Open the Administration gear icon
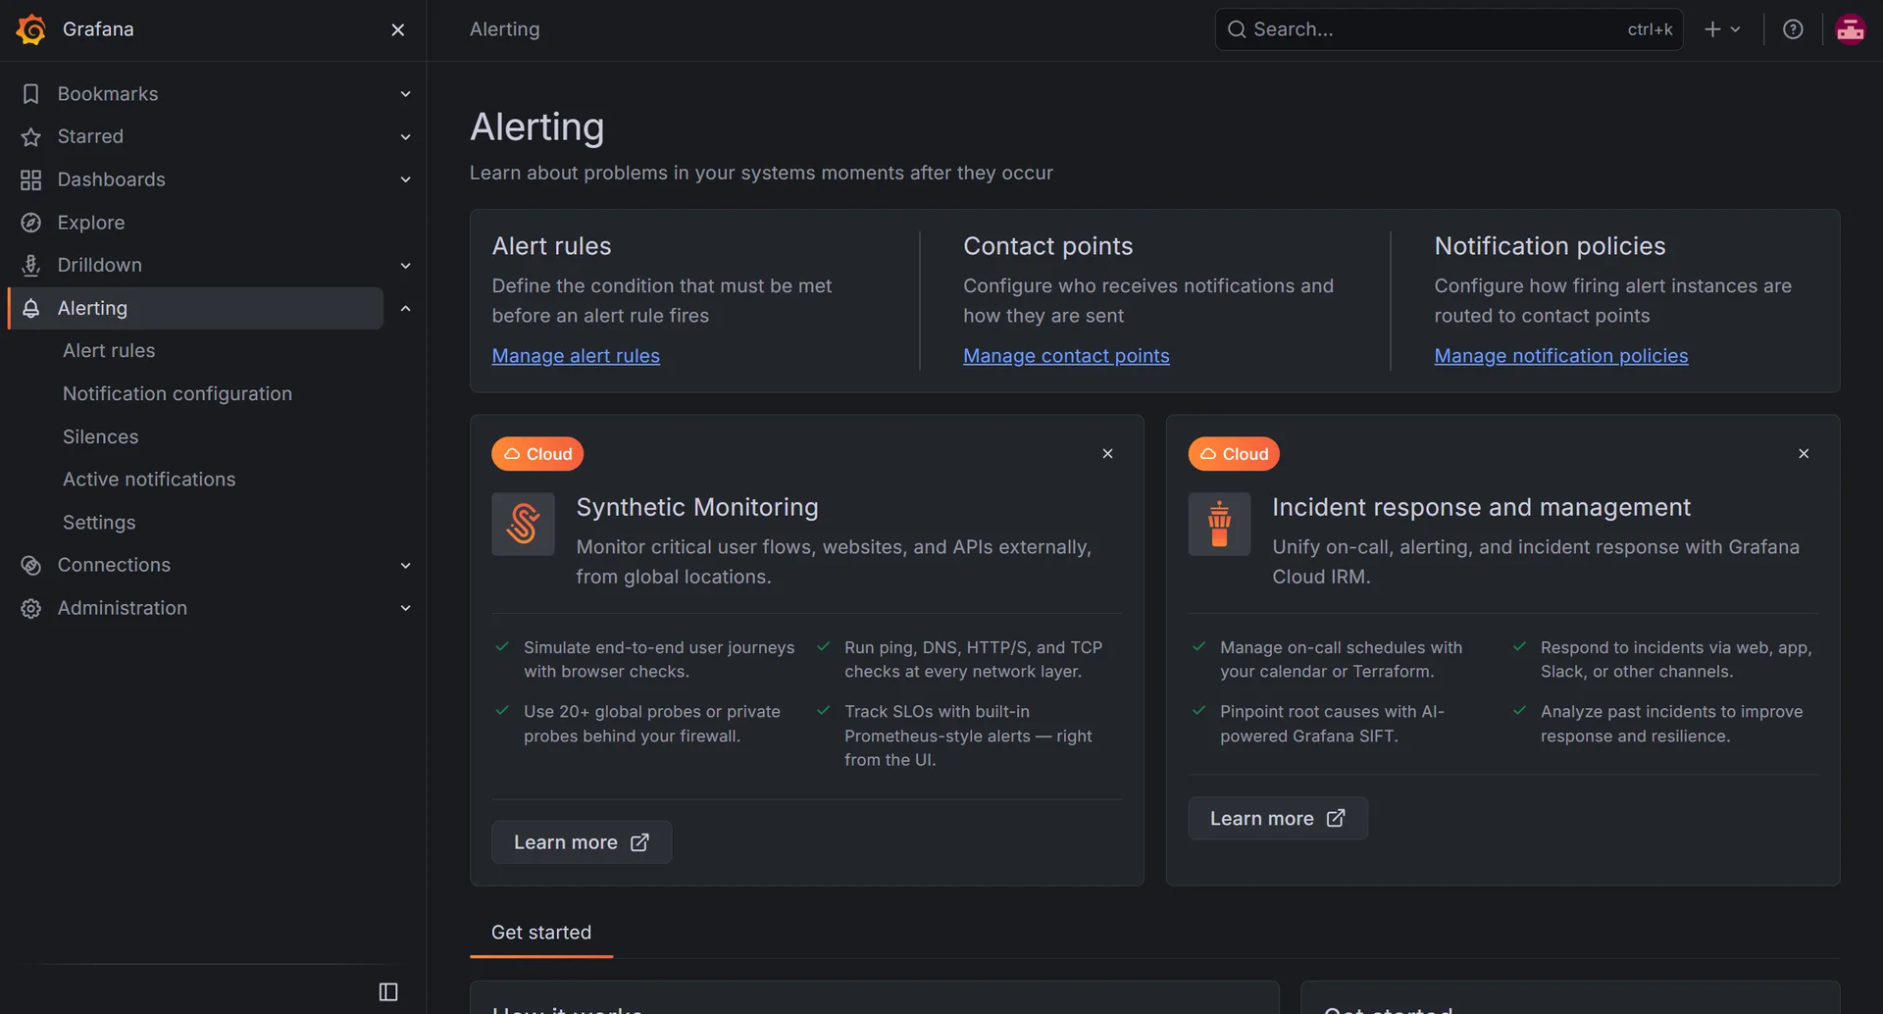The height and width of the screenshot is (1014, 1883). [x=31, y=608]
